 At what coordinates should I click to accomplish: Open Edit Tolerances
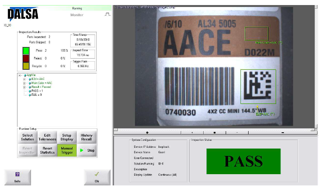47,137
